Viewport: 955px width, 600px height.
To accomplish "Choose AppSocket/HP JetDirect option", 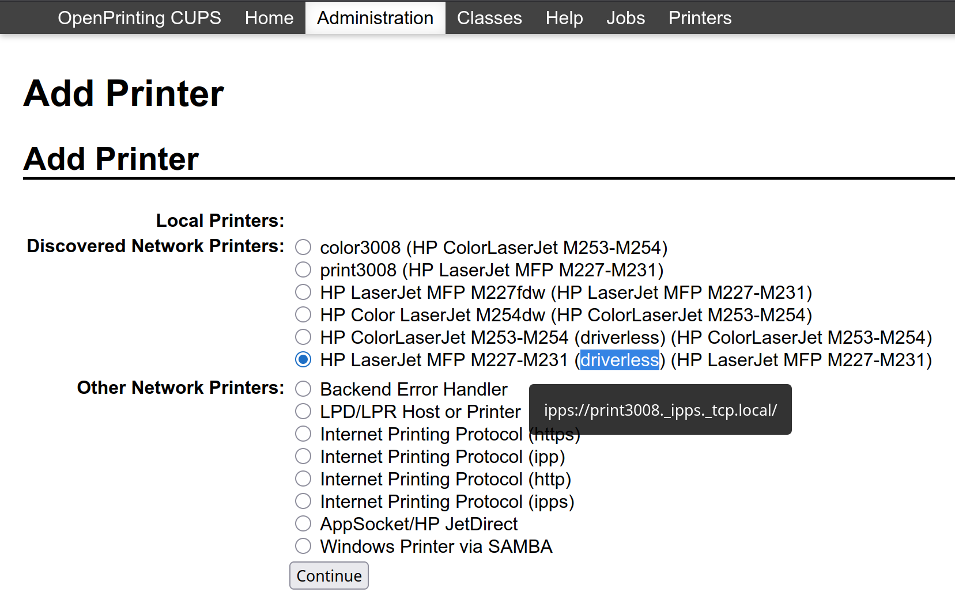I will coord(303,524).
